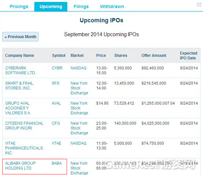Click the Market column header

pos(77,56)
